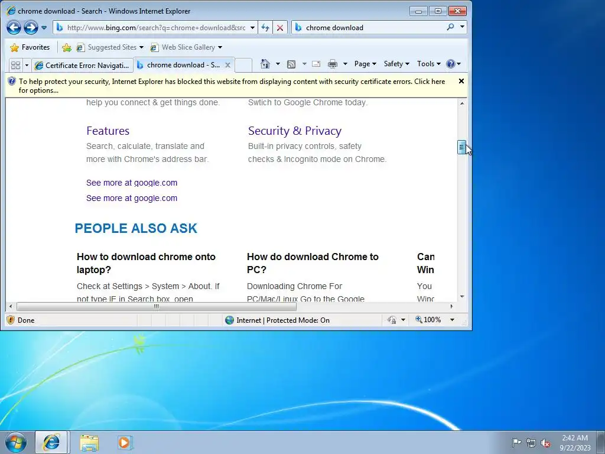Viewport: 605px width, 454px height.
Task: Click Internet Explorer taskbar icon
Action: [51, 442]
